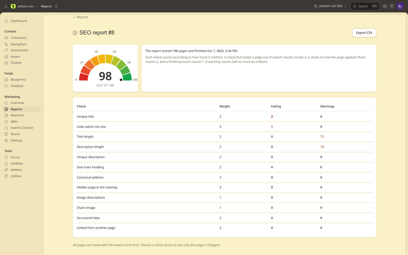Click the Taxonomies tag icon
Screen dimensions: 408x255
(6, 50)
